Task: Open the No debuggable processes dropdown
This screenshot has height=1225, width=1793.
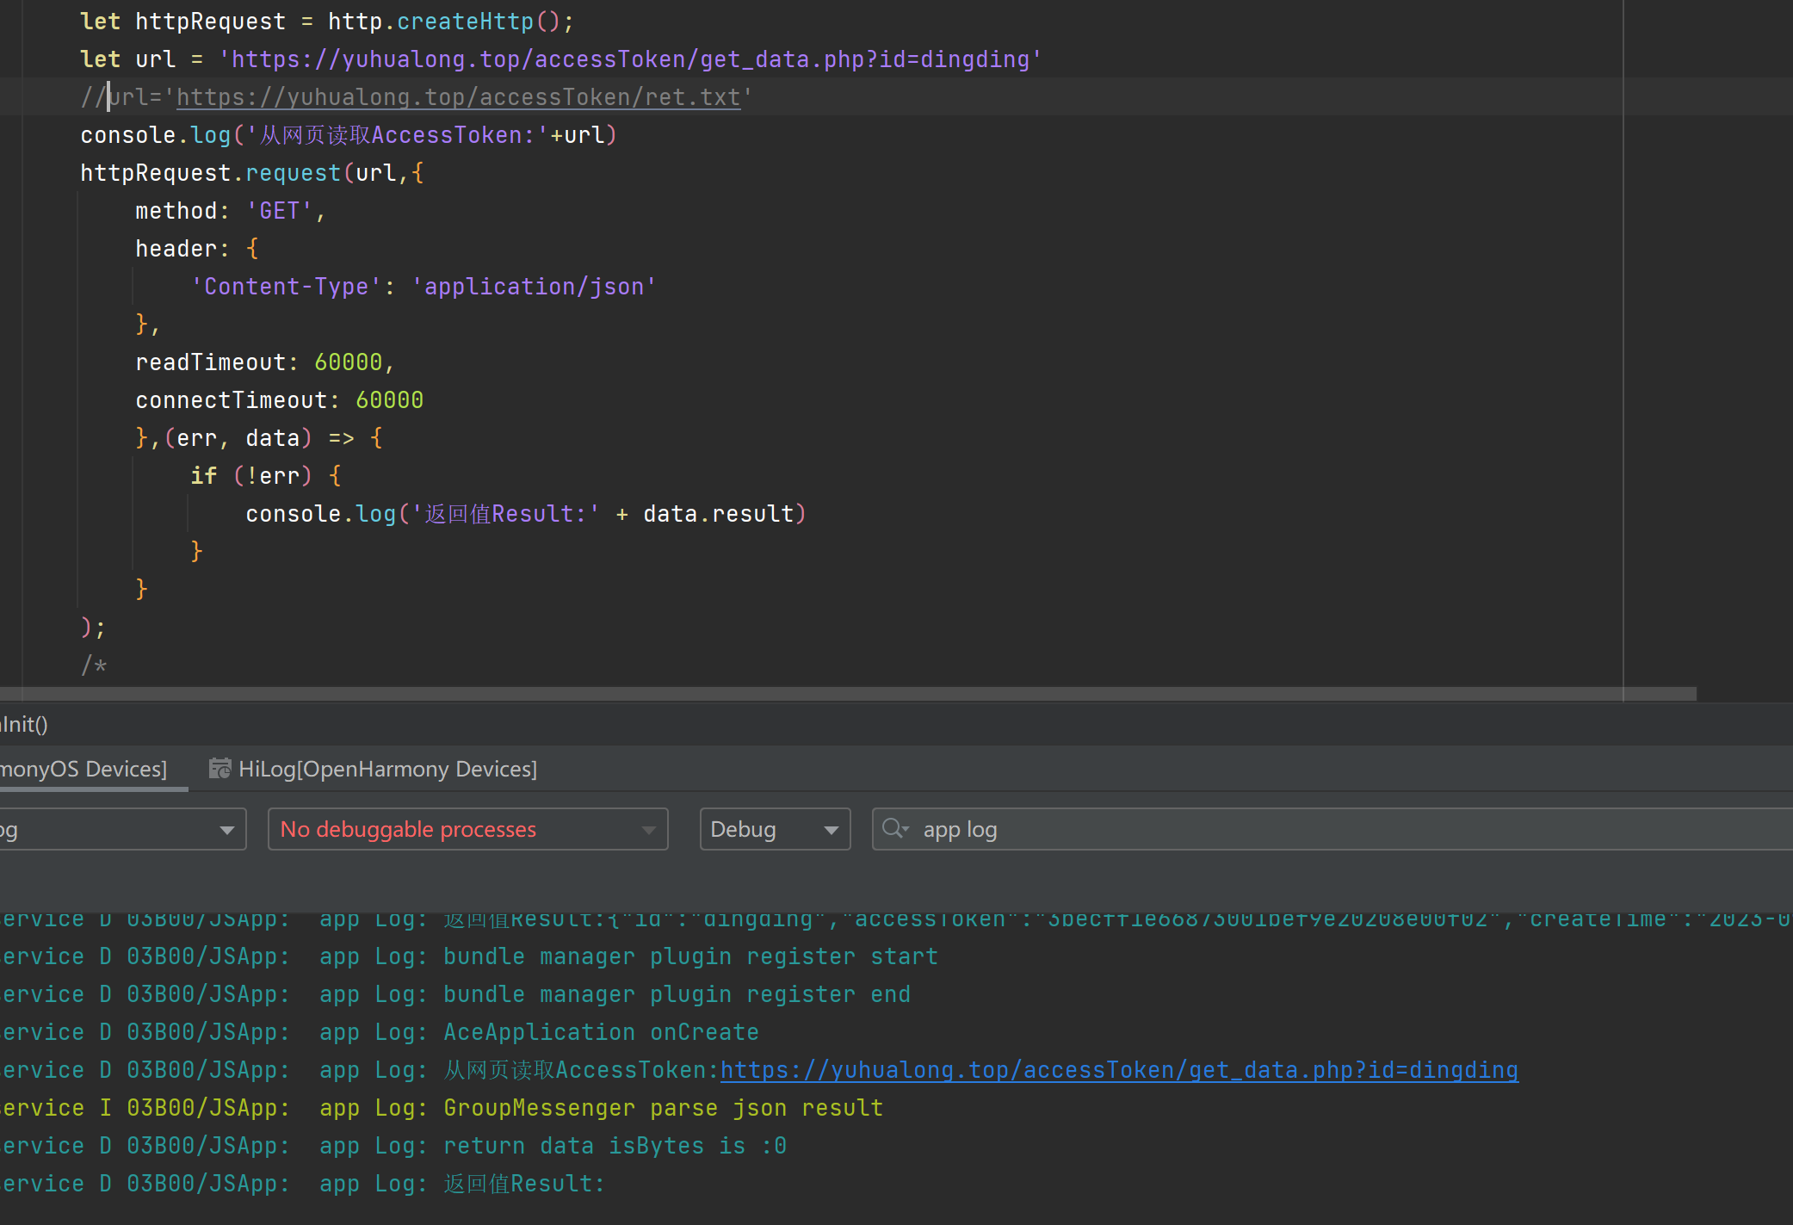Action: (x=467, y=829)
